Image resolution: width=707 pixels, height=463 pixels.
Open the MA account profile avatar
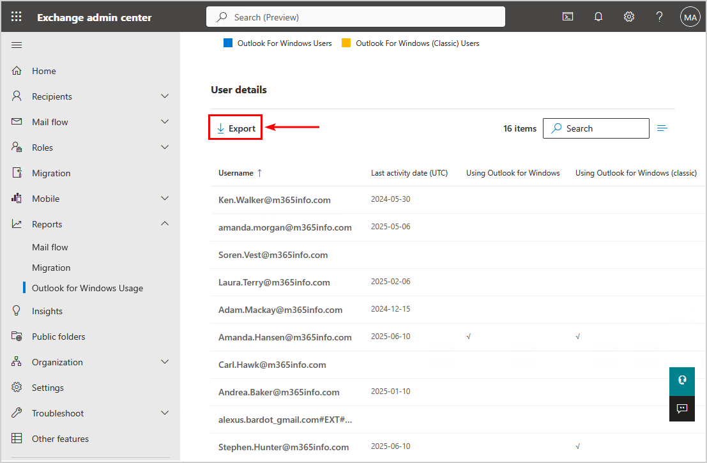[690, 17]
